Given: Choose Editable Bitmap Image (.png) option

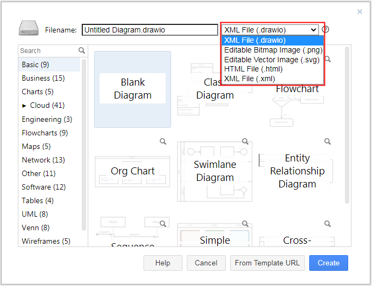Looking at the screenshot, I should pyautogui.click(x=273, y=50).
